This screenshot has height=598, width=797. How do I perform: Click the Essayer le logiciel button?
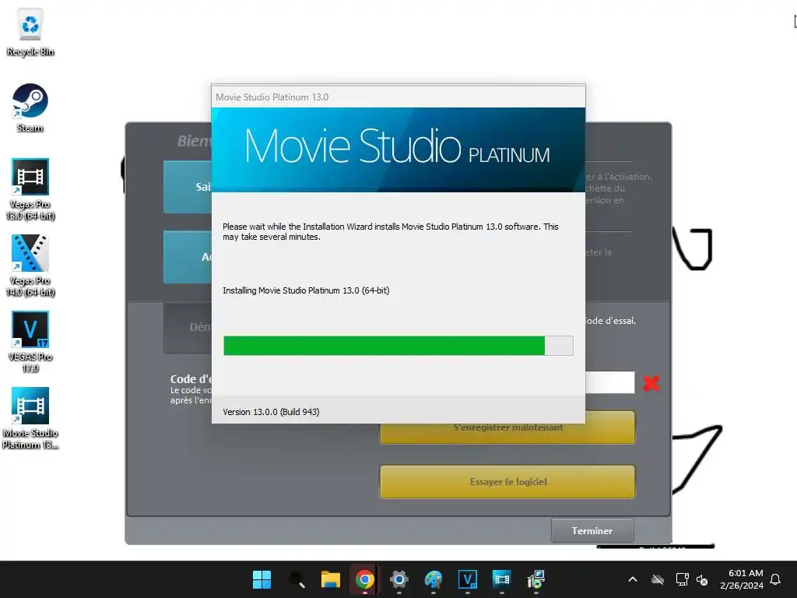(x=507, y=481)
